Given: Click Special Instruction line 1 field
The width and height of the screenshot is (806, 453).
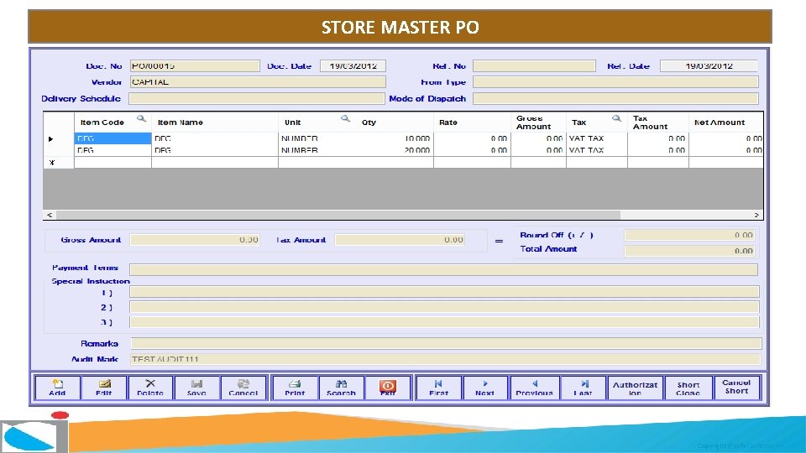Looking at the screenshot, I should (x=444, y=292).
